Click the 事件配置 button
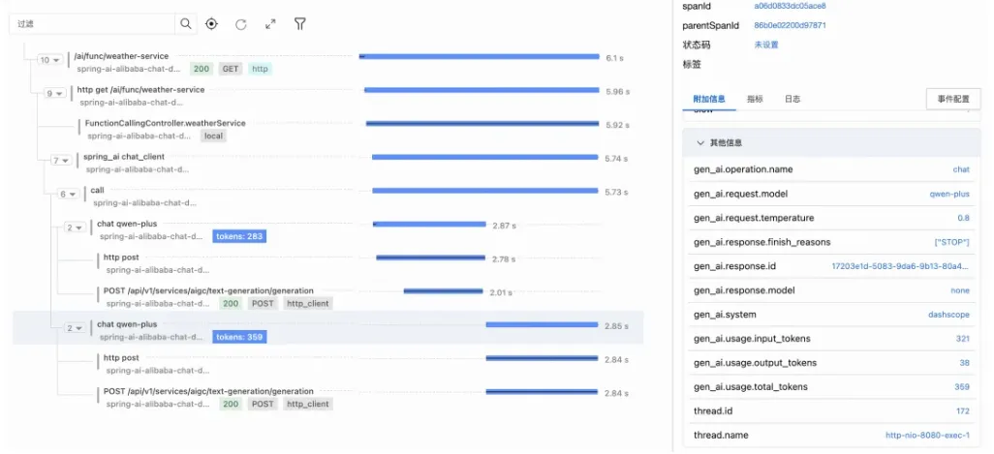The image size is (994, 454). (952, 100)
